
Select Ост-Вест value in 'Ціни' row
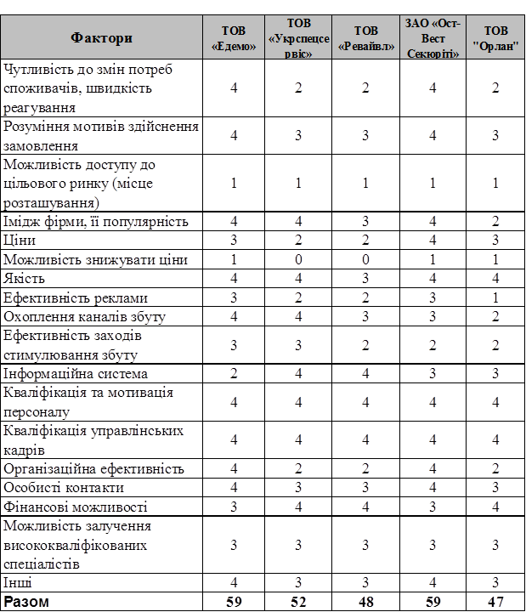(x=433, y=240)
